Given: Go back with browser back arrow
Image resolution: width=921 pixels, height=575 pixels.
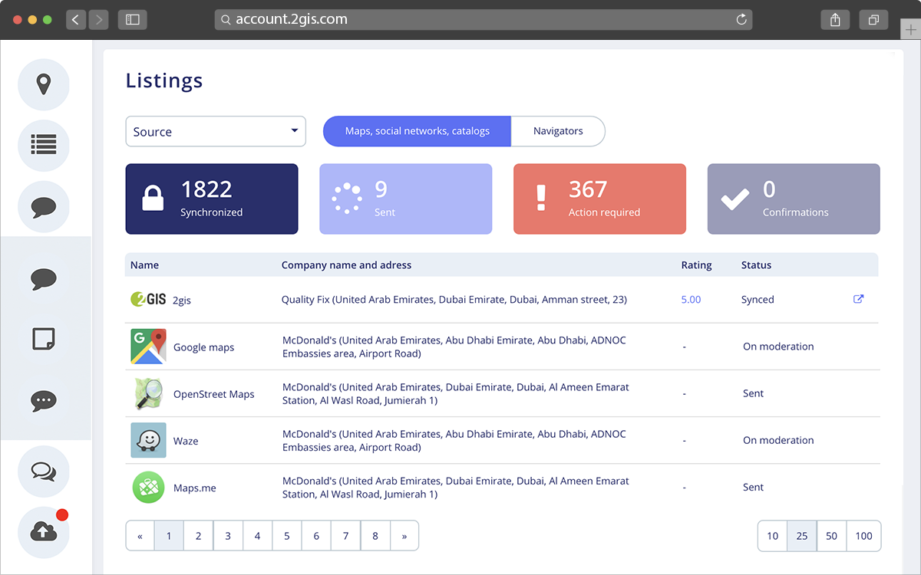Looking at the screenshot, I should click(75, 20).
